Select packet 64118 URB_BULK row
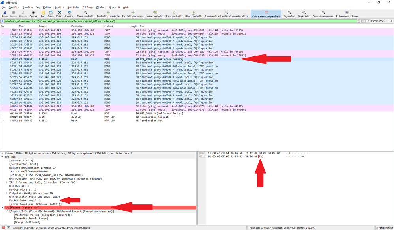The image size is (394, 230). (x=197, y=113)
